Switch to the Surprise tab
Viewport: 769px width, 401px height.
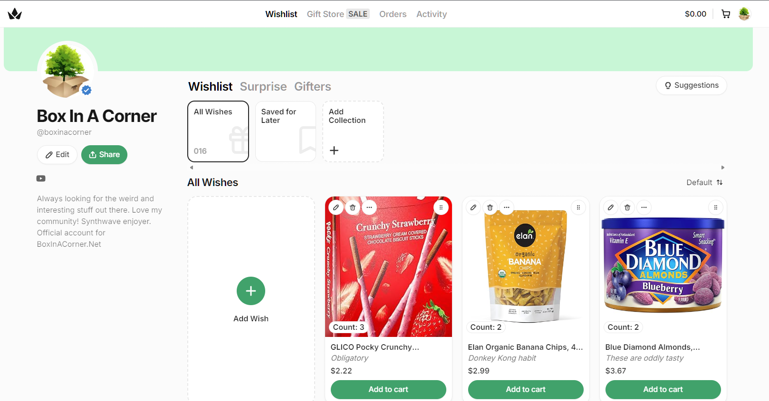click(263, 86)
